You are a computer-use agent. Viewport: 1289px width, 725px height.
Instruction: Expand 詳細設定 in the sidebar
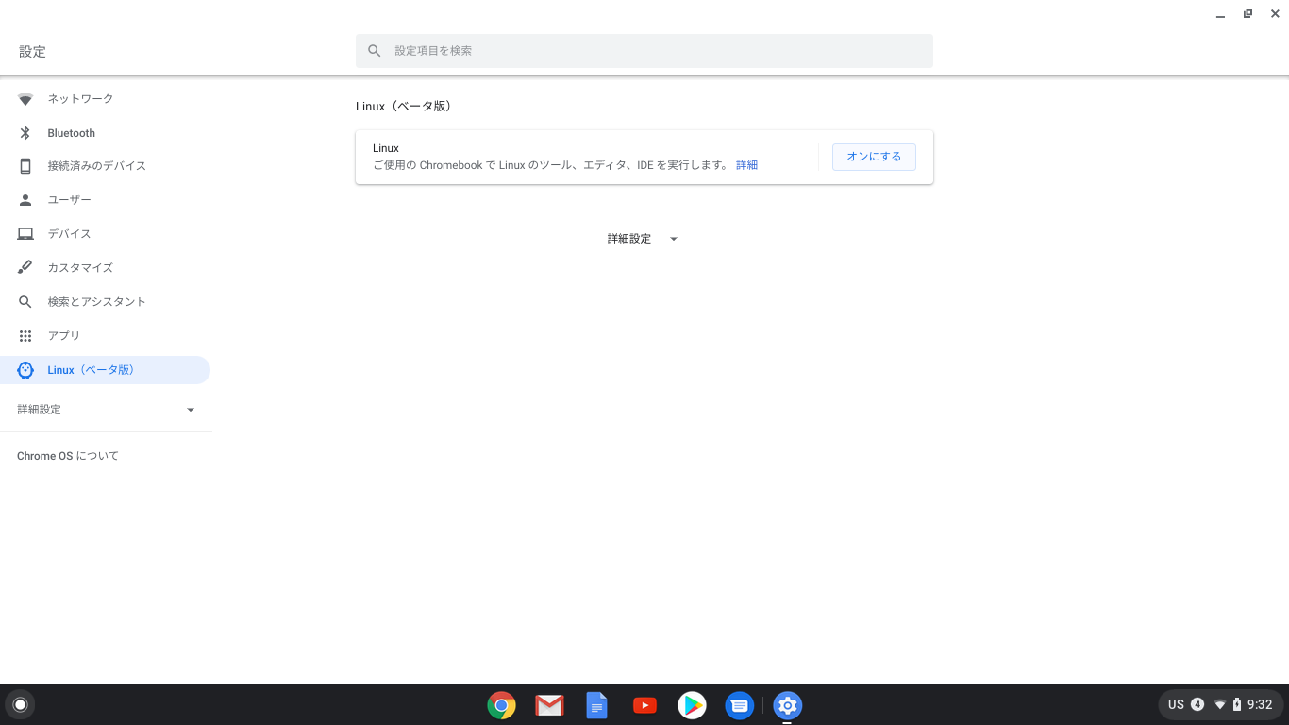click(x=105, y=410)
